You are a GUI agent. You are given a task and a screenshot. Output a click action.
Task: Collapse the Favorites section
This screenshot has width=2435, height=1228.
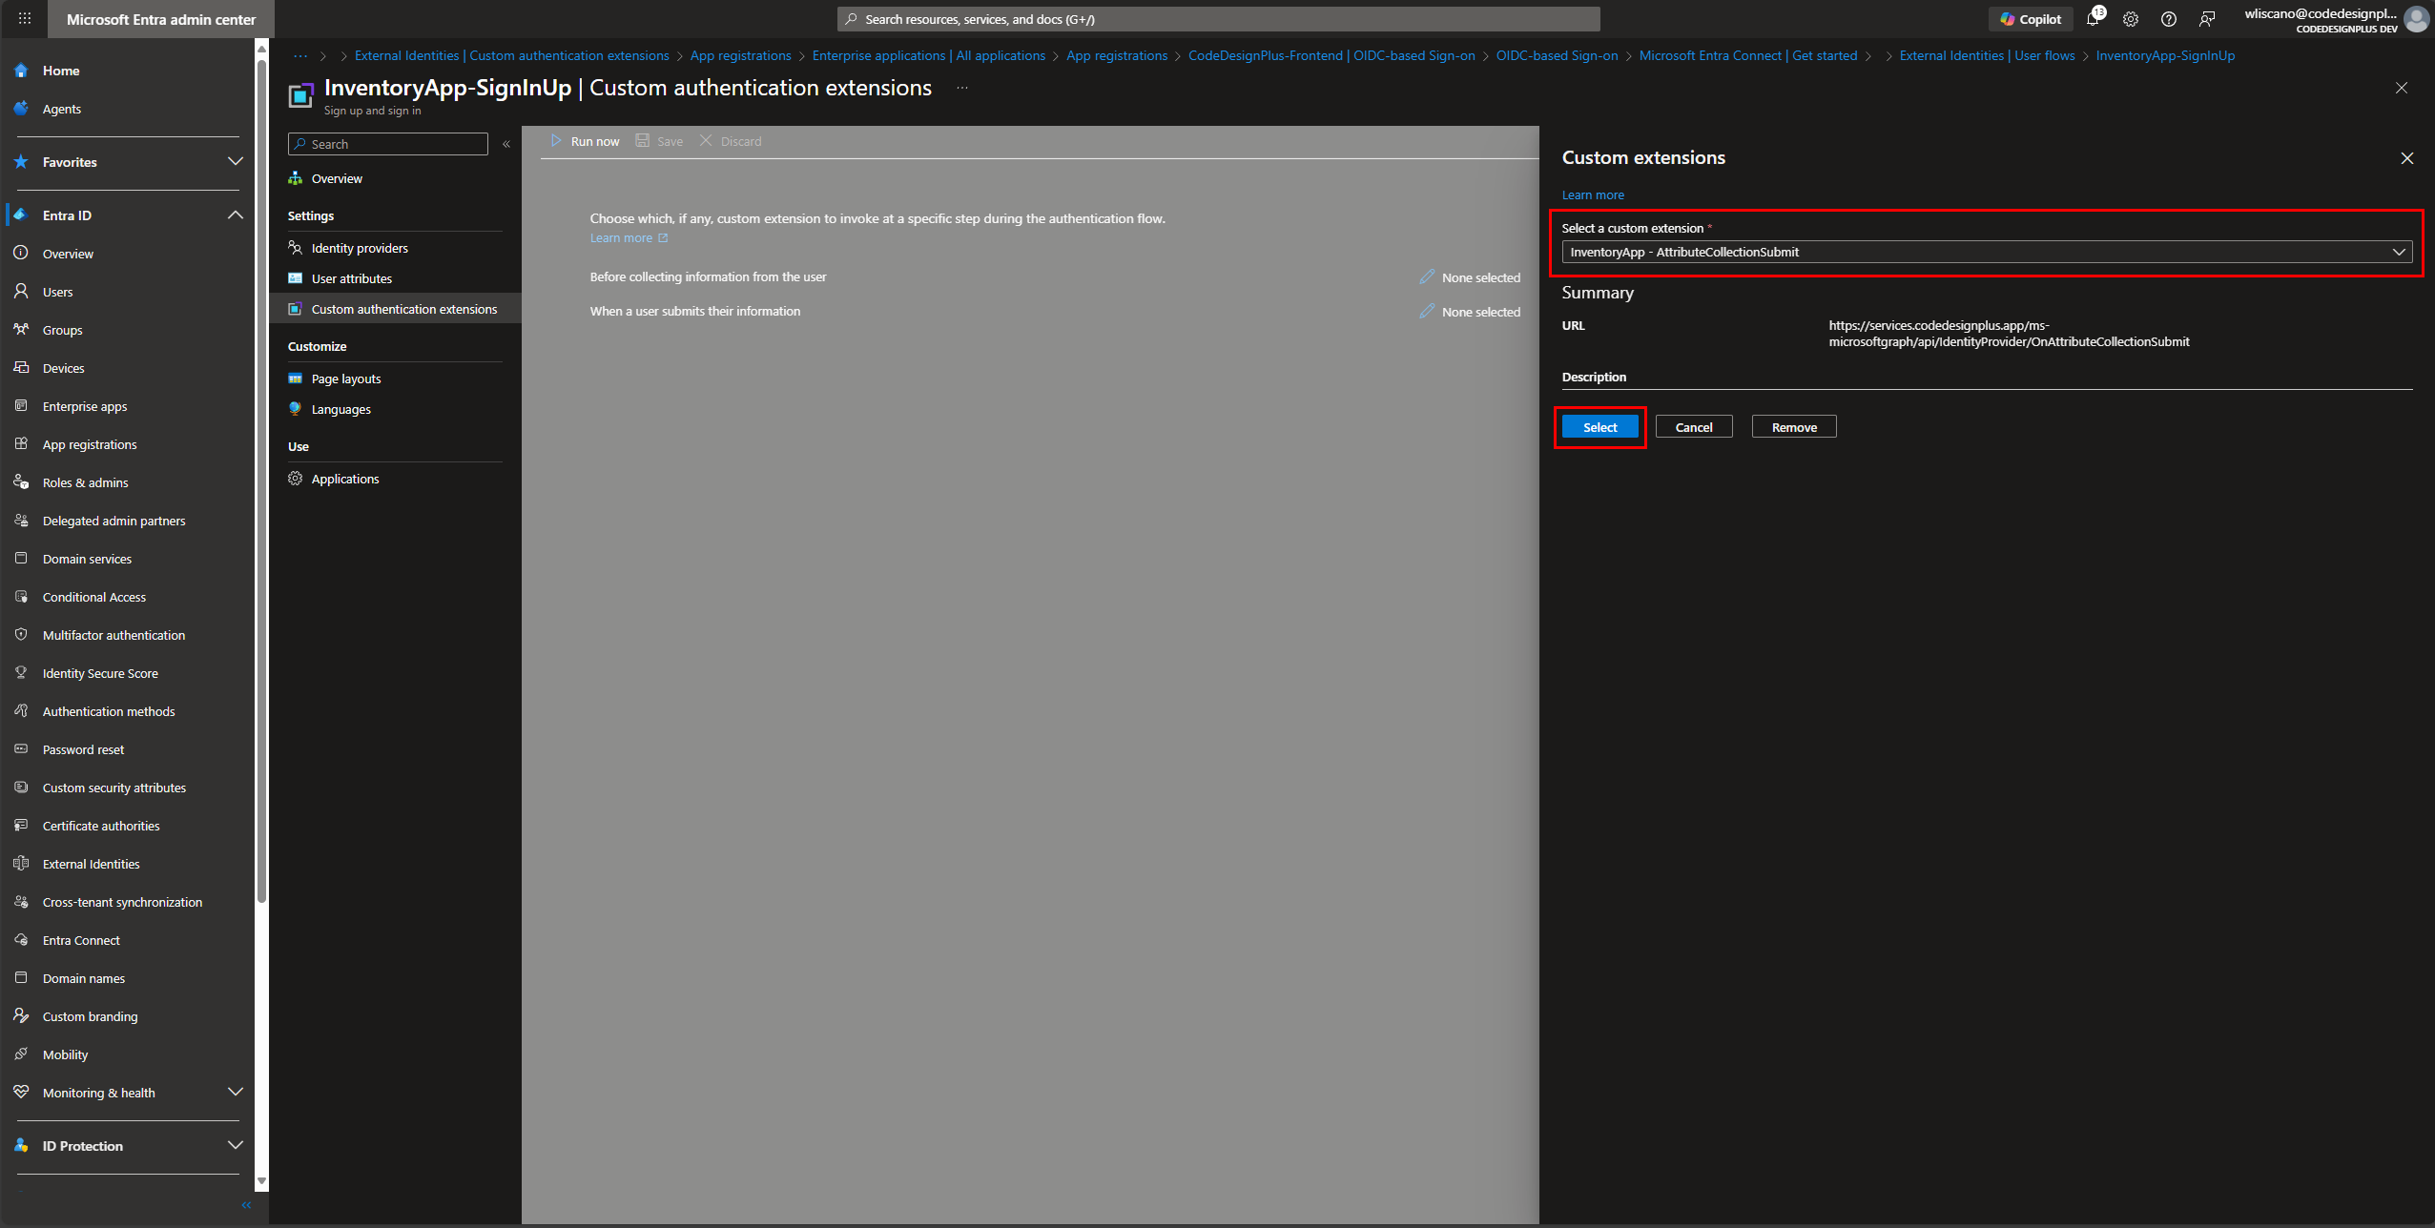(235, 161)
